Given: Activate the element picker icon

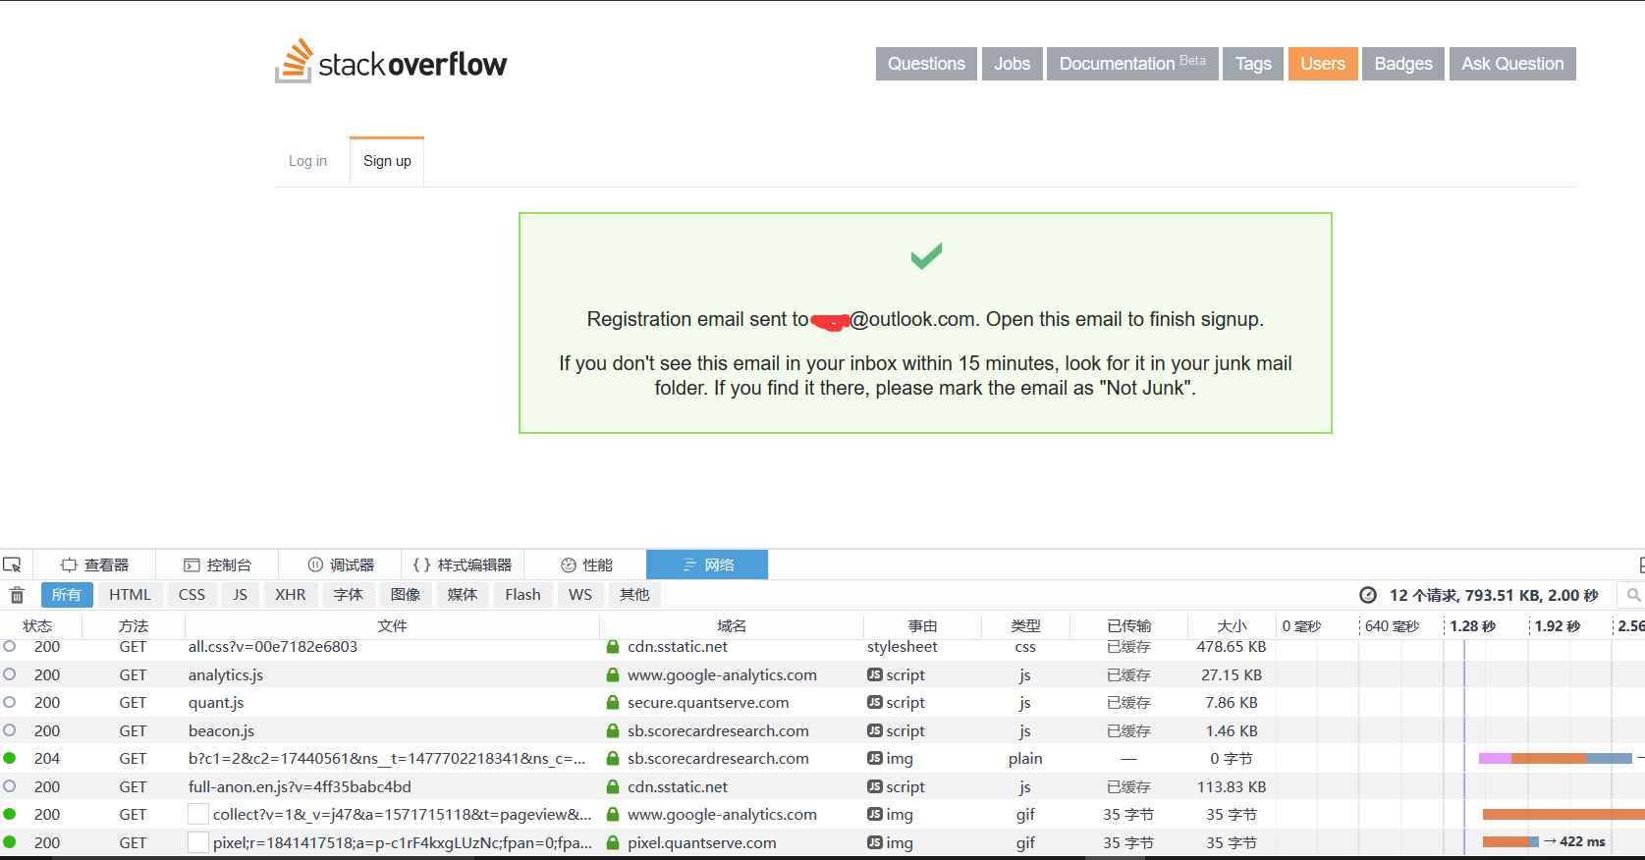Looking at the screenshot, I should click(x=12, y=564).
